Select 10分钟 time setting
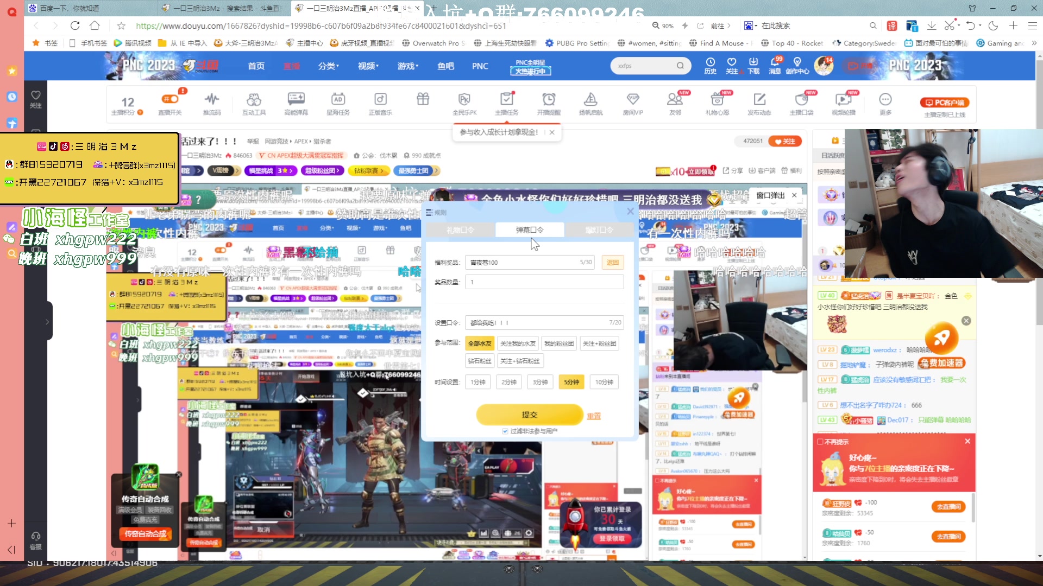This screenshot has height=586, width=1043. click(604, 382)
